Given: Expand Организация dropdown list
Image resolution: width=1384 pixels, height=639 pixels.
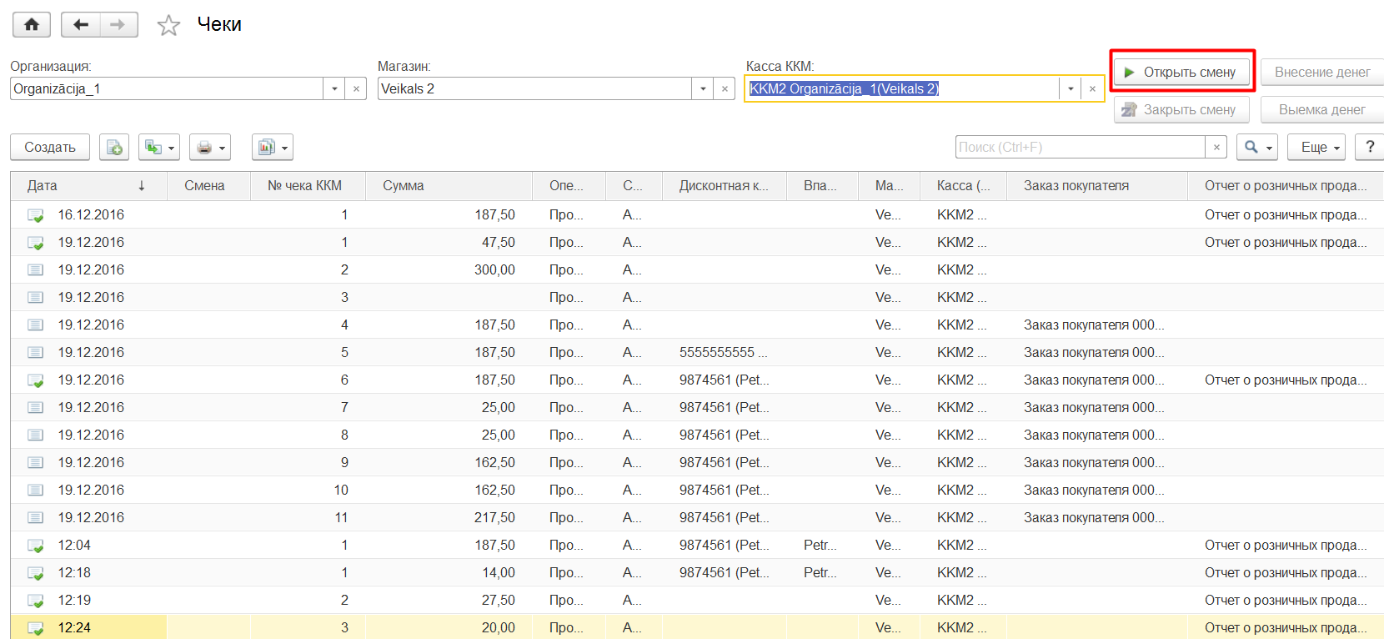Looking at the screenshot, I should tap(334, 88).
